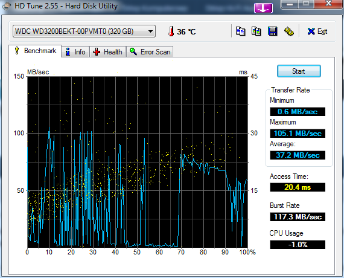Image resolution: width=344 pixels, height=278 pixels.
Task: Click burst rate value 117.3 MB/sec
Action: coord(298,217)
